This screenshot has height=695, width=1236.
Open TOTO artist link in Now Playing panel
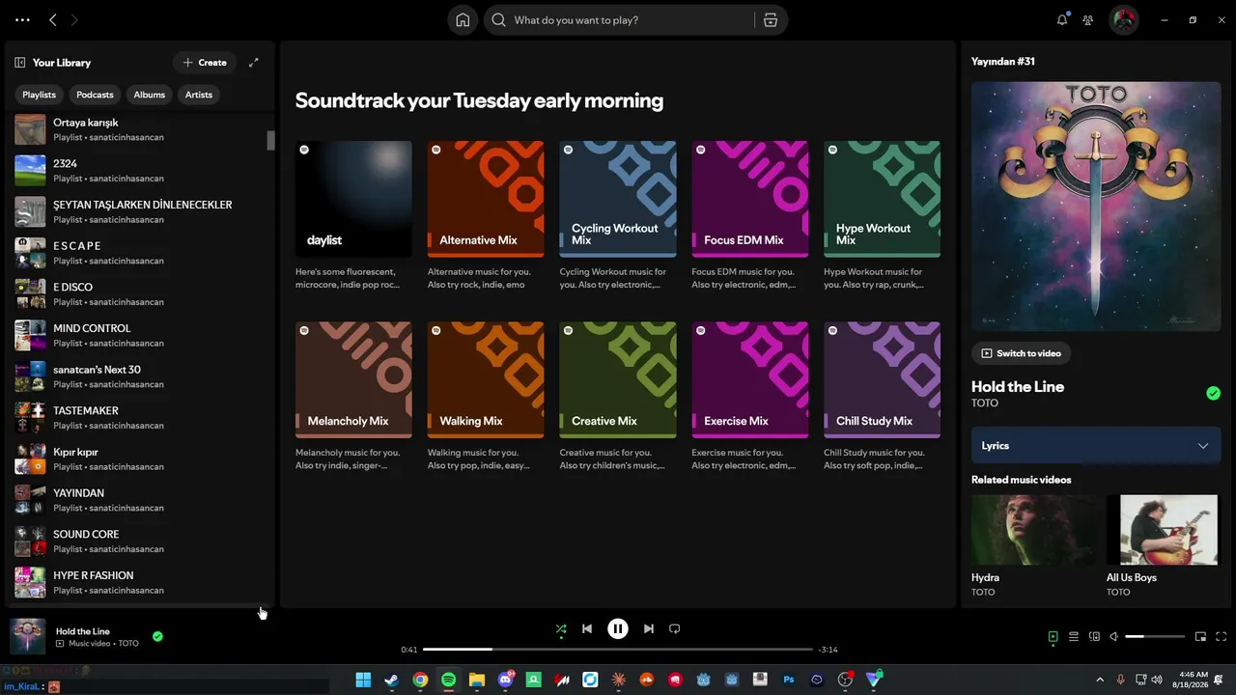[985, 403]
